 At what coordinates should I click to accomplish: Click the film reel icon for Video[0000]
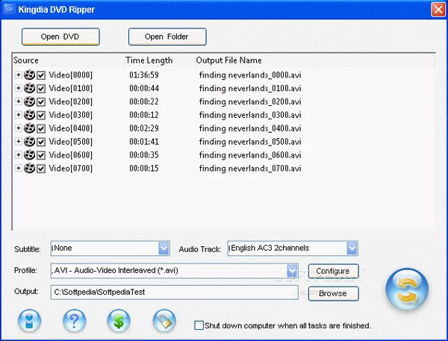point(29,75)
